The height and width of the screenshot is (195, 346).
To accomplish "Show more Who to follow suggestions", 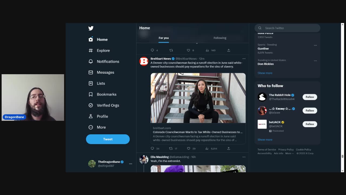I will (265, 140).
